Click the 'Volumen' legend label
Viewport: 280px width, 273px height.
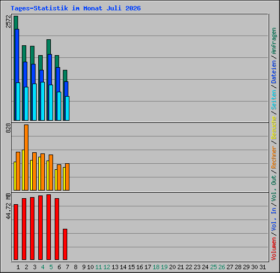tap(274, 249)
